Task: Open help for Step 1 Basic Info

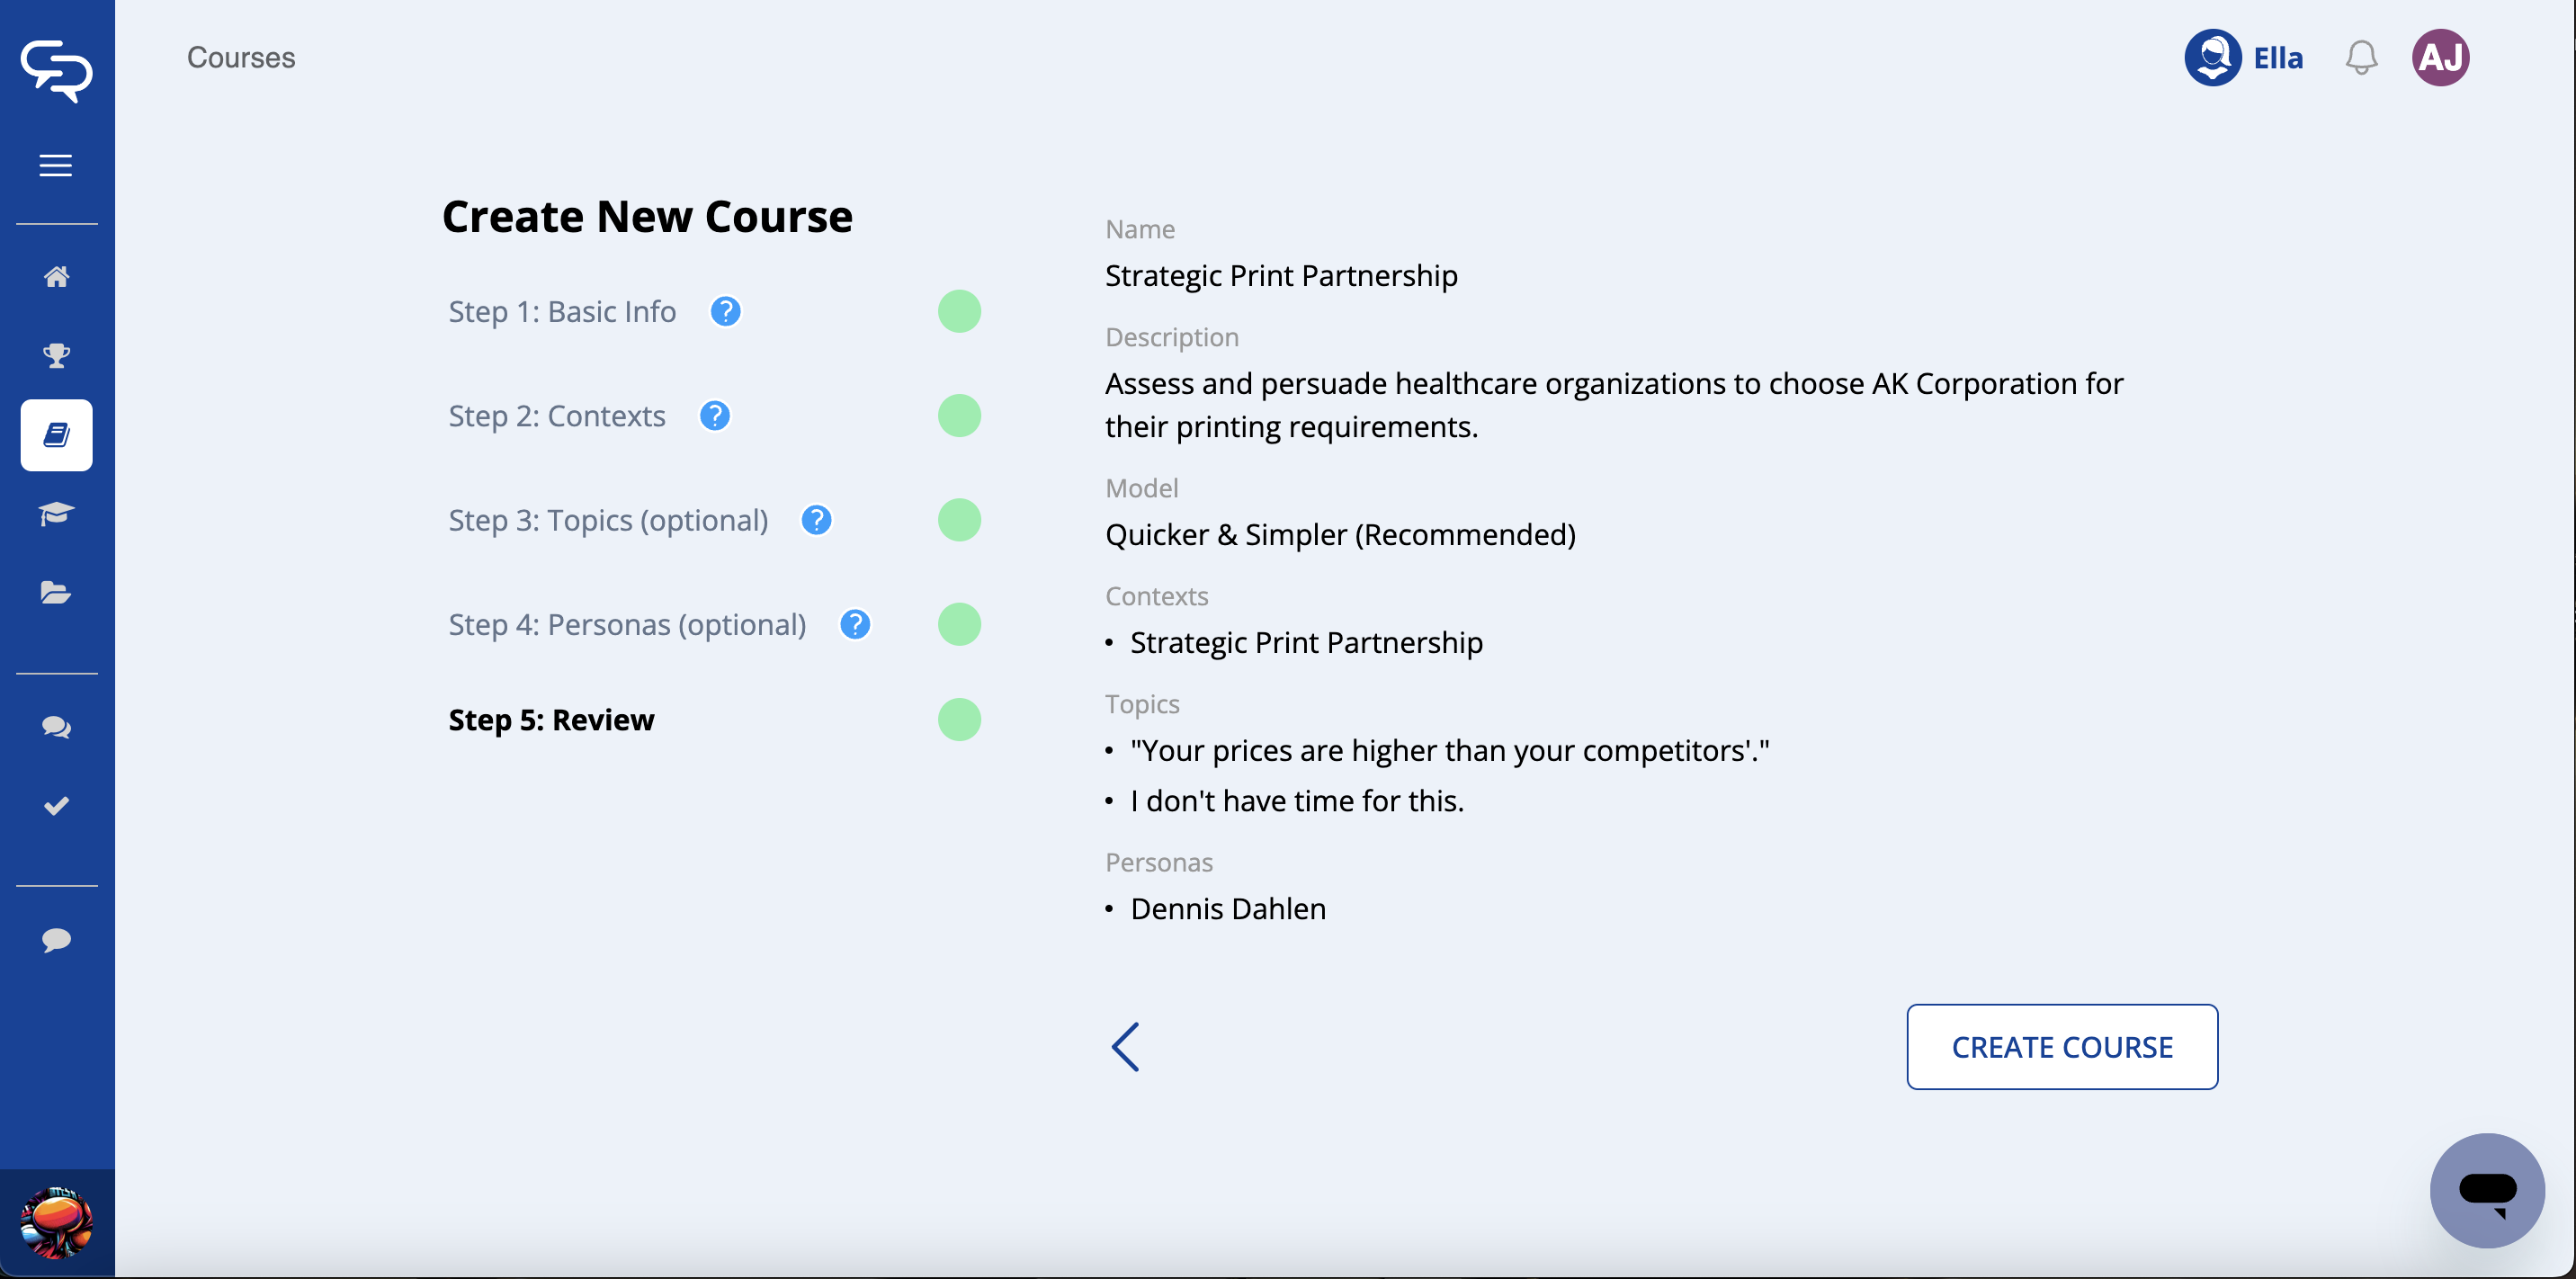Action: pyautogui.click(x=725, y=312)
